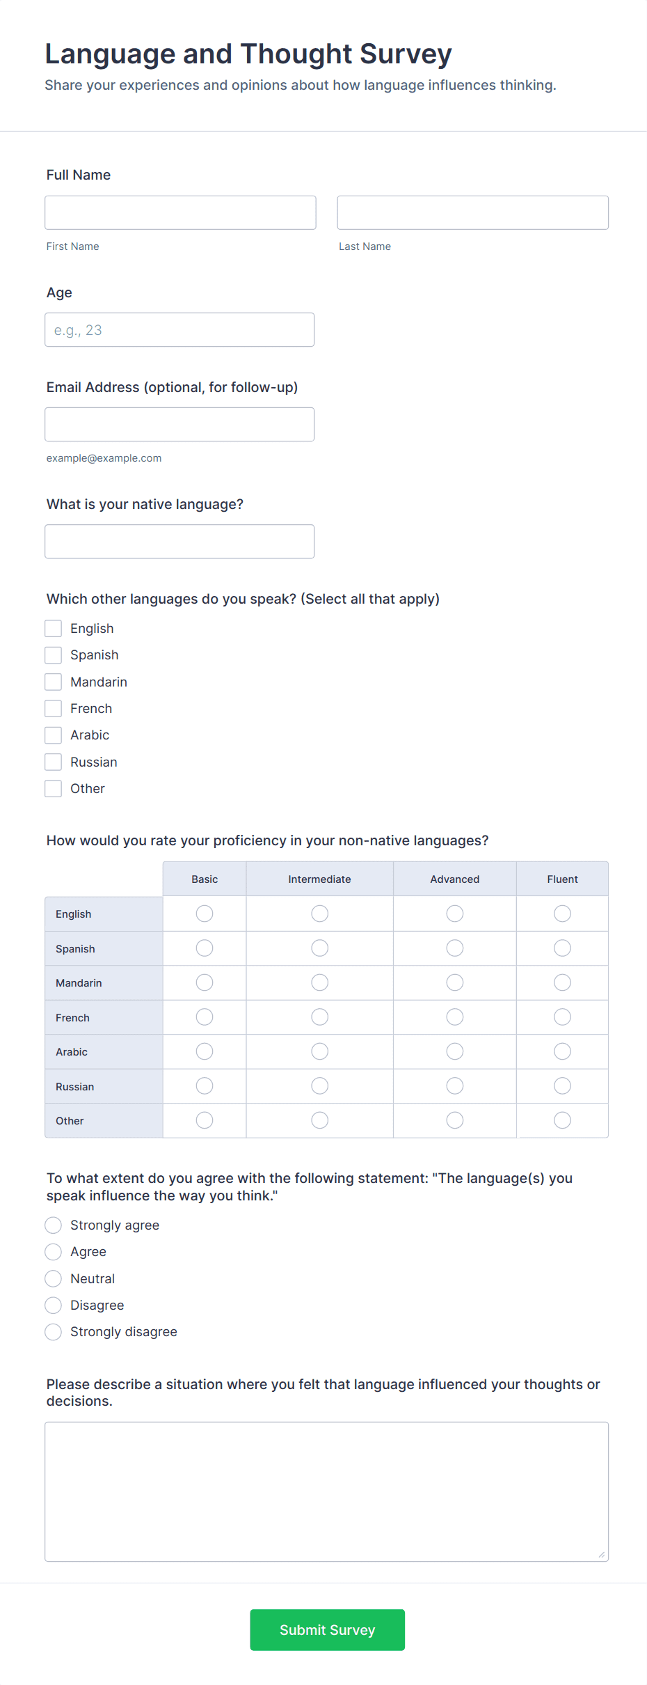Click the Age input field
The image size is (647, 1685).
[179, 329]
